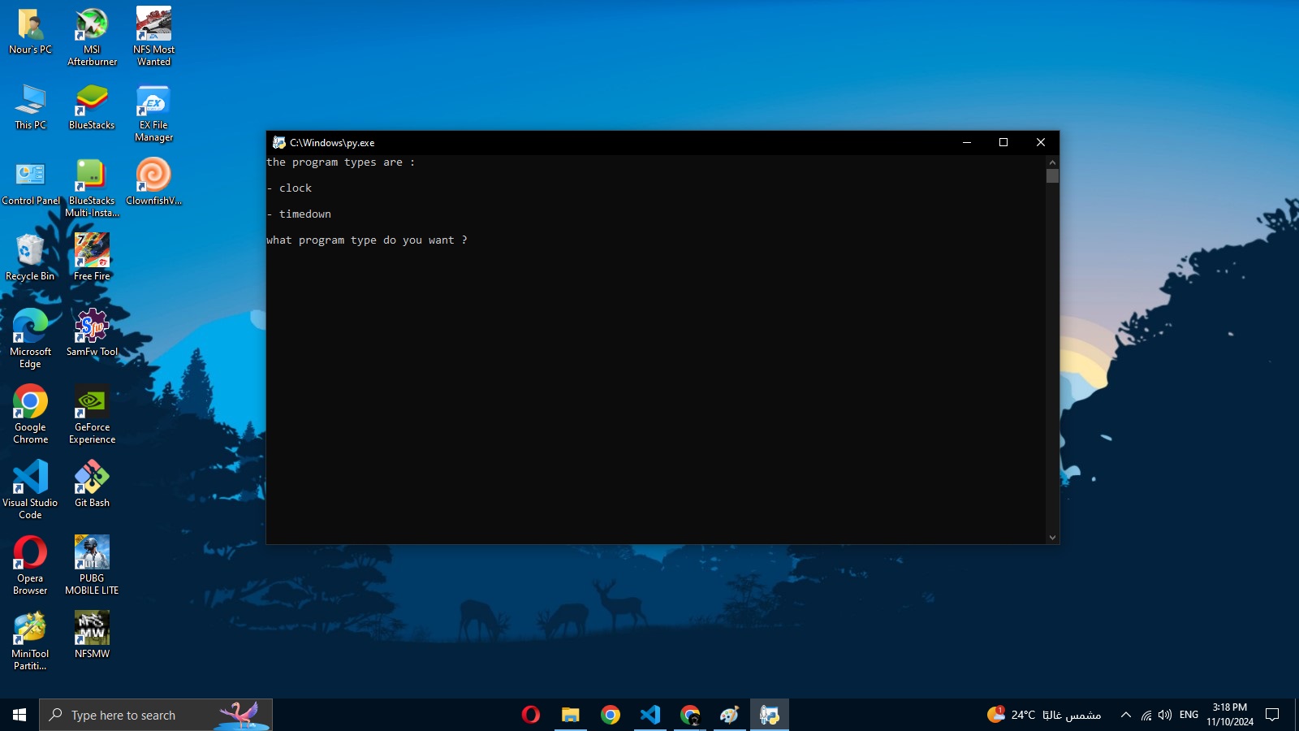Select BlueStacks desktop shortcut
The image size is (1299, 731).
pyautogui.click(x=92, y=107)
